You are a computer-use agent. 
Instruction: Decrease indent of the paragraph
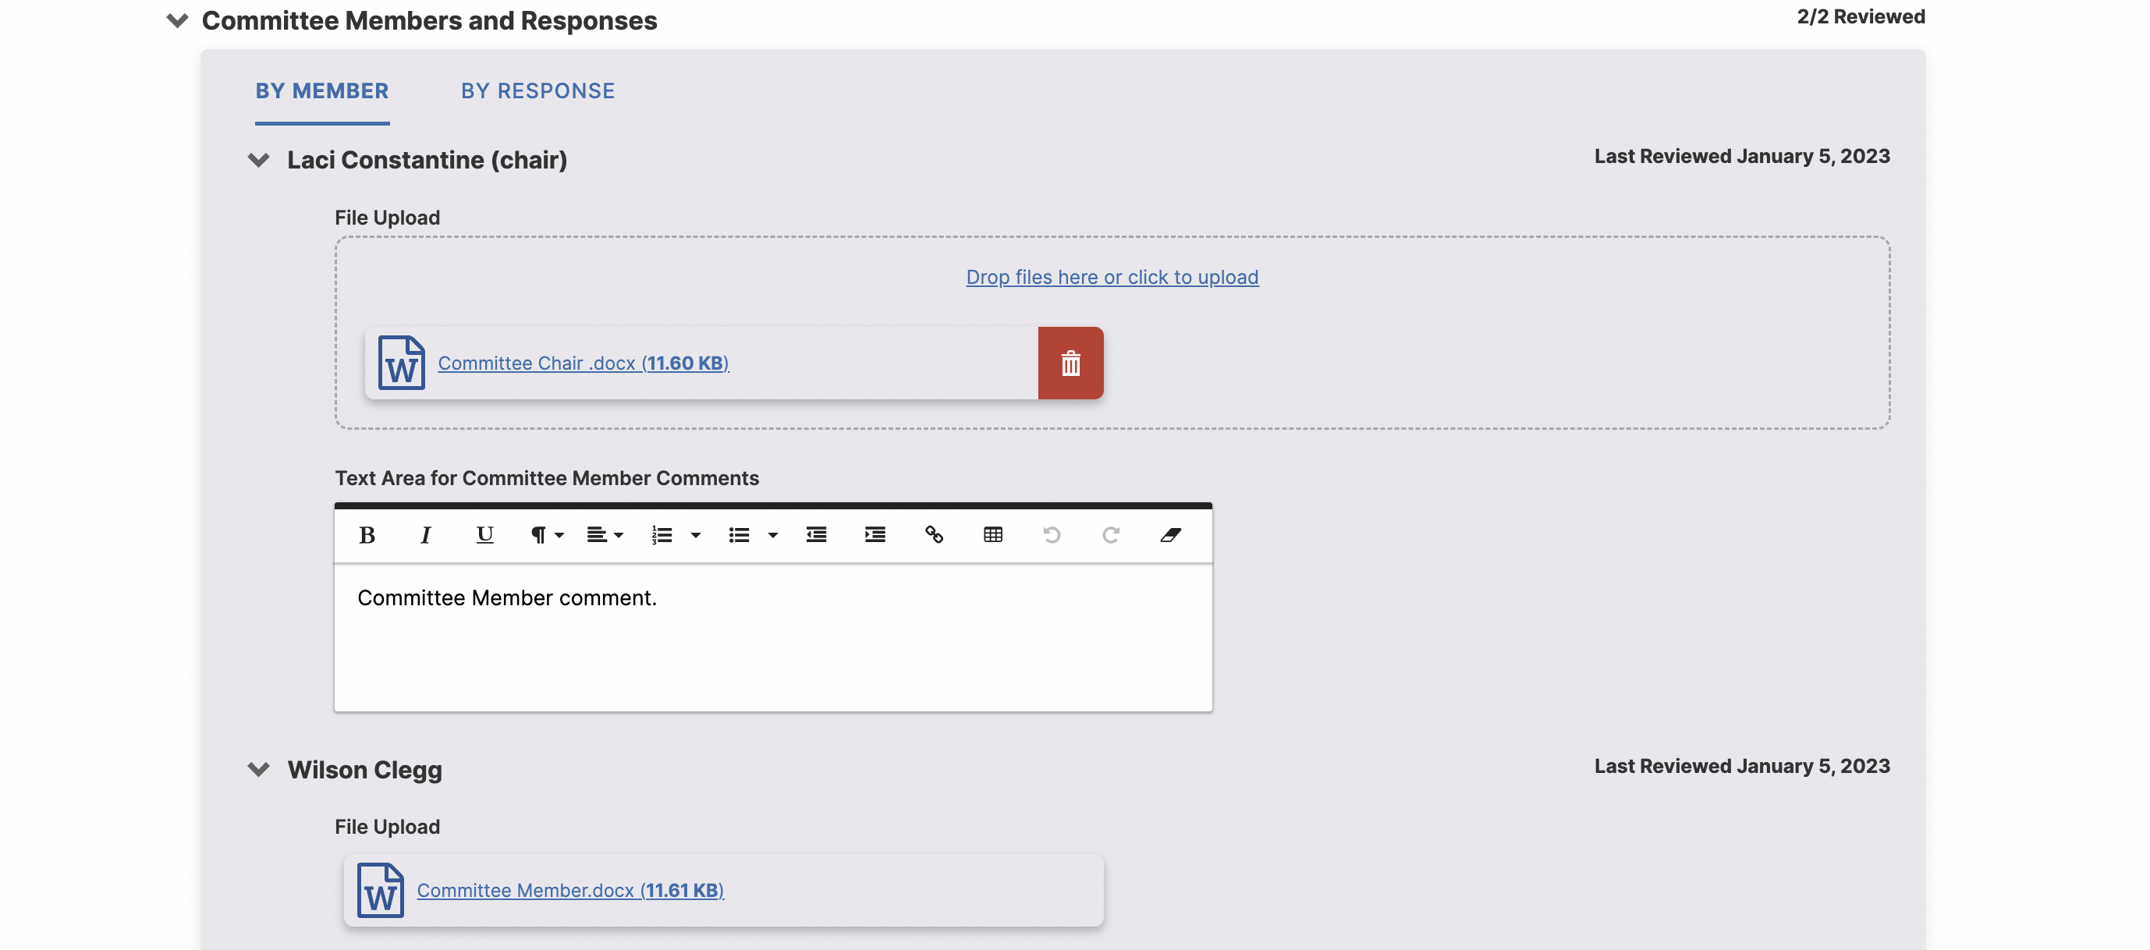[x=816, y=535]
